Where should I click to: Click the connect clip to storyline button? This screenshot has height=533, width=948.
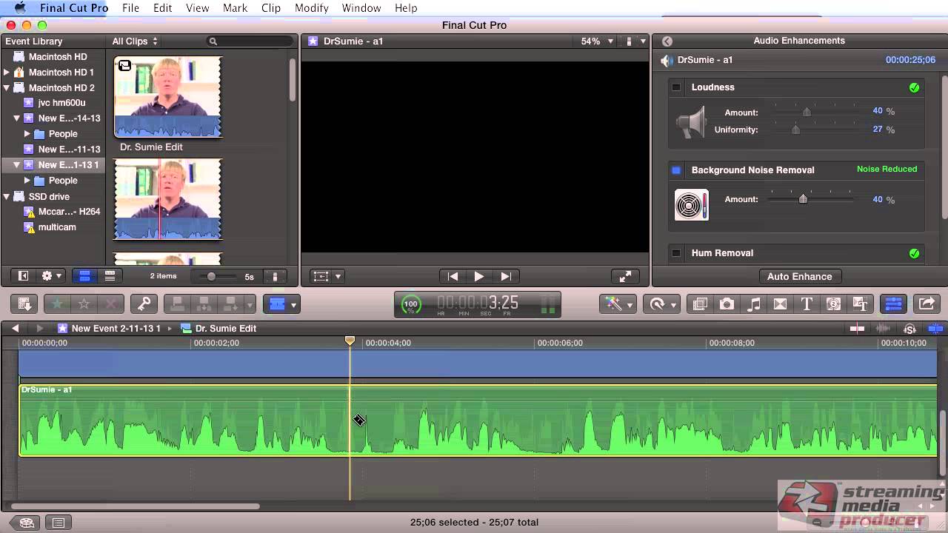pos(177,304)
